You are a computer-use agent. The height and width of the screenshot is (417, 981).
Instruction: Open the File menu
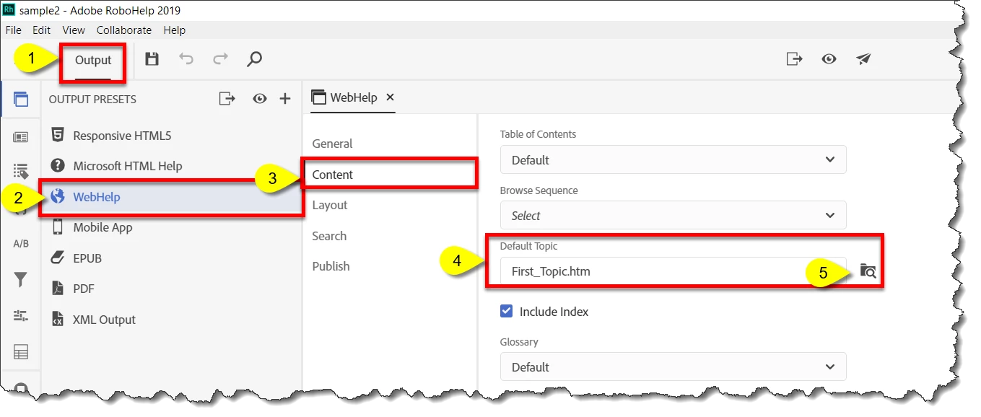point(13,30)
